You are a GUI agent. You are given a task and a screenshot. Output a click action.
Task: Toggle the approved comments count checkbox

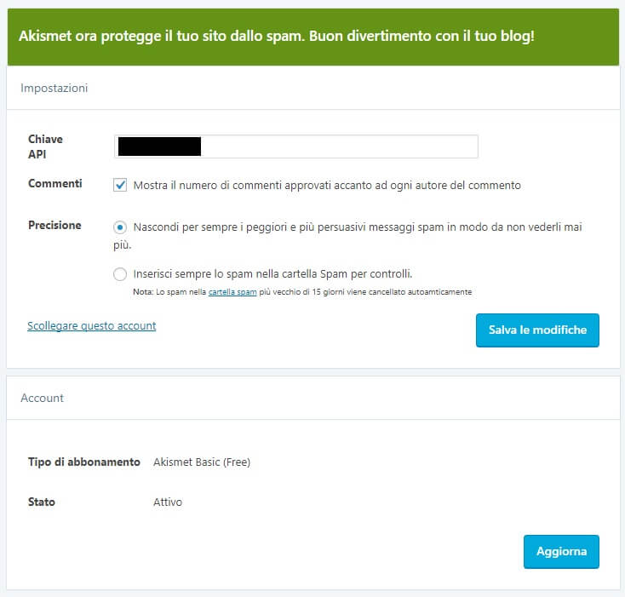pyautogui.click(x=121, y=185)
